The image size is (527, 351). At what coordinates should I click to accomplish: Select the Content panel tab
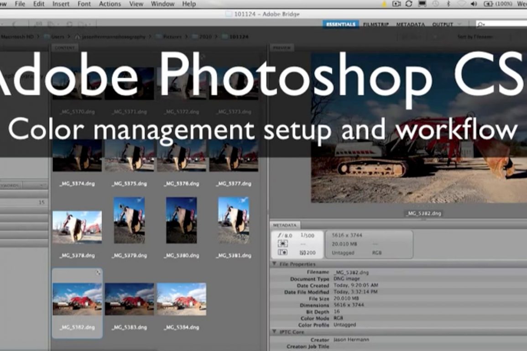point(65,48)
